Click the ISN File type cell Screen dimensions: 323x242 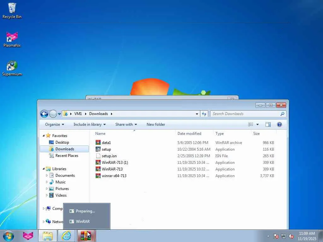tap(222, 156)
